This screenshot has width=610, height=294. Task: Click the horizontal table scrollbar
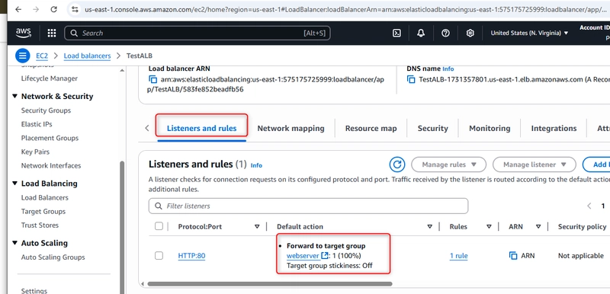pyautogui.click(x=270, y=284)
